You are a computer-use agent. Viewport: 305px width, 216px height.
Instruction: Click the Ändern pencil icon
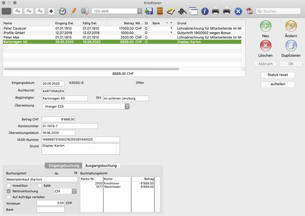(291, 27)
